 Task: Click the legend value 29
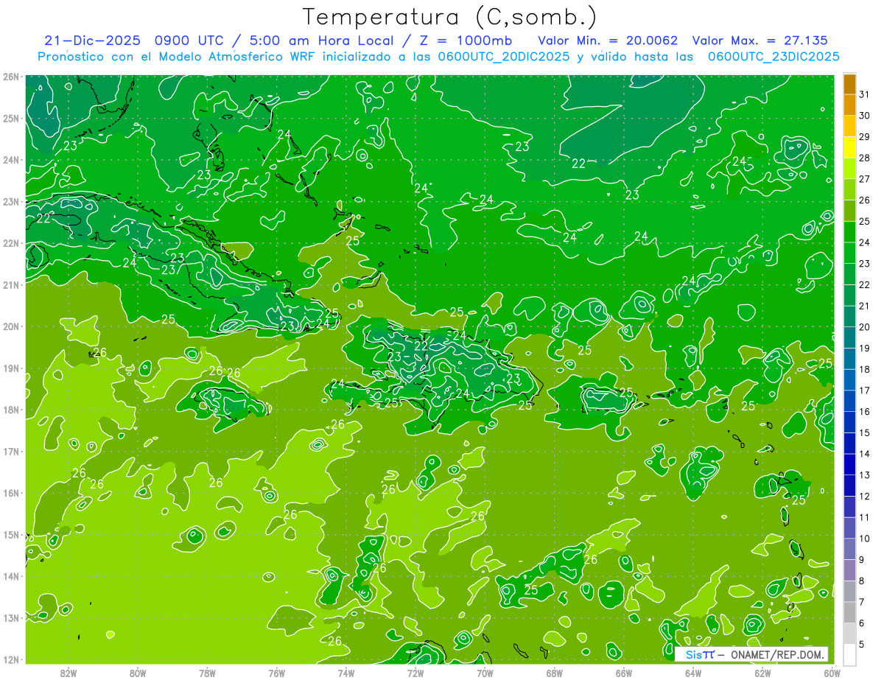point(865,136)
